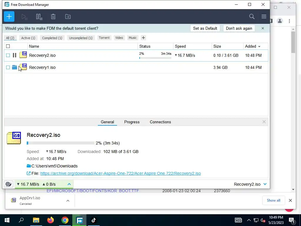Open the archive.org Recovery2.iso file link
This screenshot has width=301, height=226.
[121, 173]
